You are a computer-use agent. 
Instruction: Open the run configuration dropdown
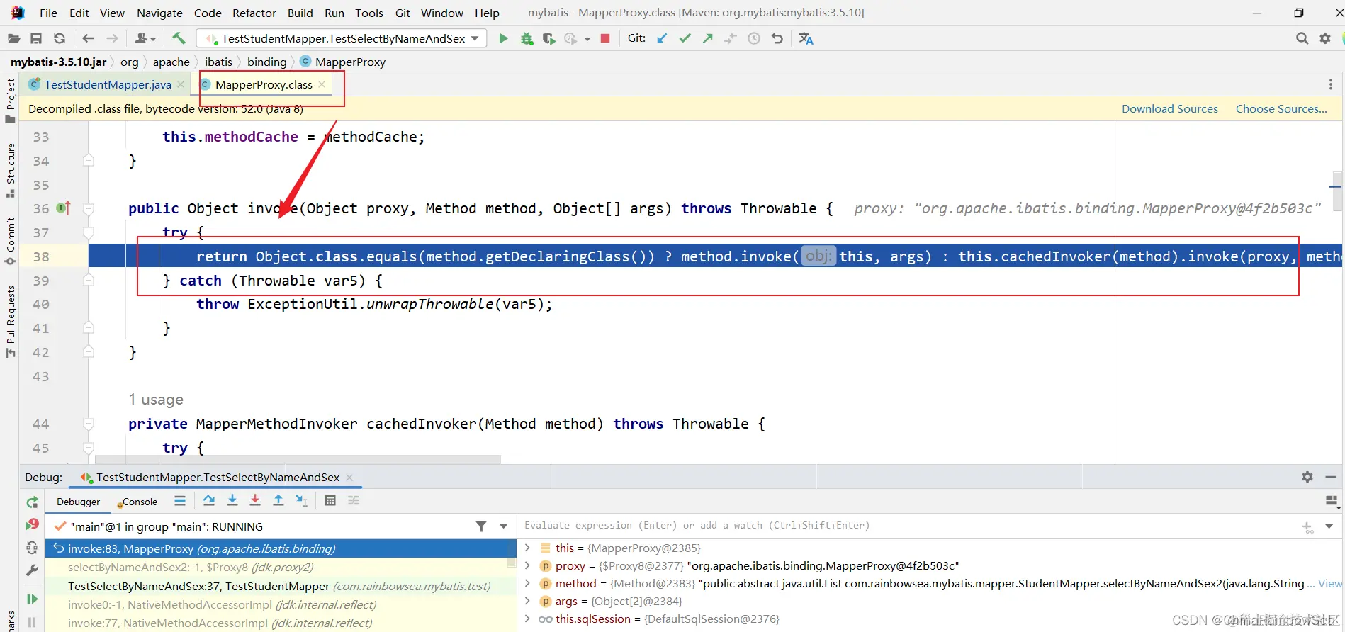[342, 38]
